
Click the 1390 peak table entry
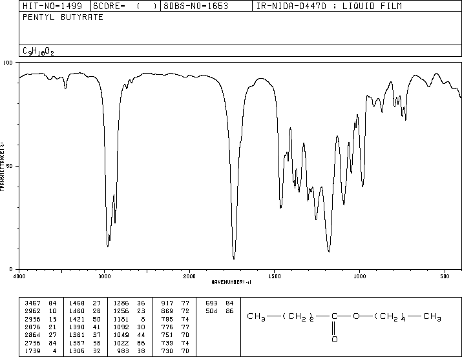[77, 327]
